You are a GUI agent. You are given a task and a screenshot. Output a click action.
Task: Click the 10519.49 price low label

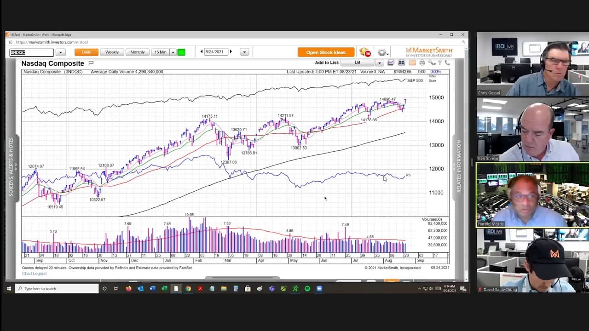(x=55, y=207)
